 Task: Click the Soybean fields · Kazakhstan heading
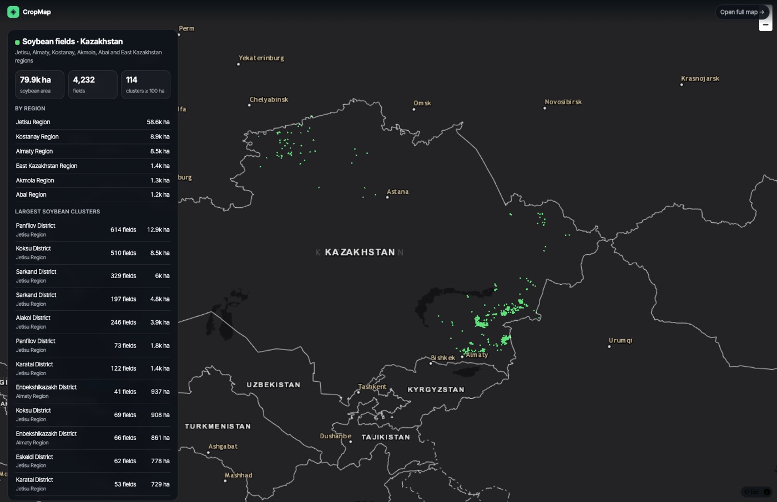coord(72,42)
